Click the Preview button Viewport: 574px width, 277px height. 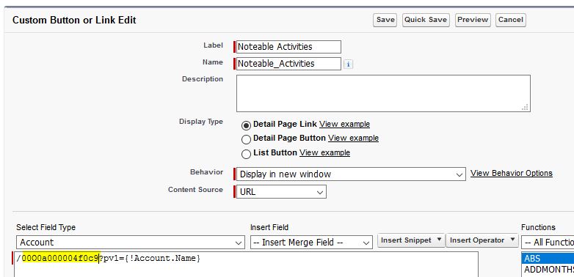[x=473, y=20]
